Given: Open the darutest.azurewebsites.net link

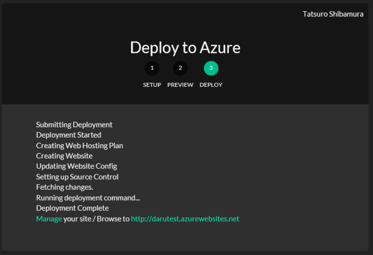Looking at the screenshot, I should tap(185, 218).
